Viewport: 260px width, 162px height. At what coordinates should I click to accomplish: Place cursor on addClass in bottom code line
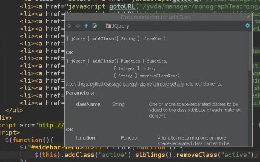pyautogui.click(x=79, y=155)
